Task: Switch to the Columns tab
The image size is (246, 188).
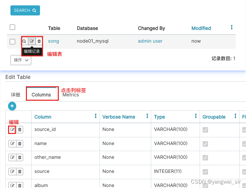Action: pos(41,95)
